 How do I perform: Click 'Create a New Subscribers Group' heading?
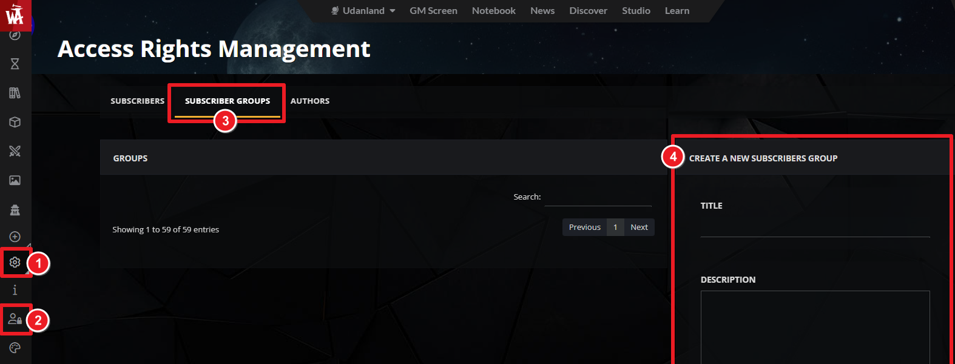tap(763, 158)
